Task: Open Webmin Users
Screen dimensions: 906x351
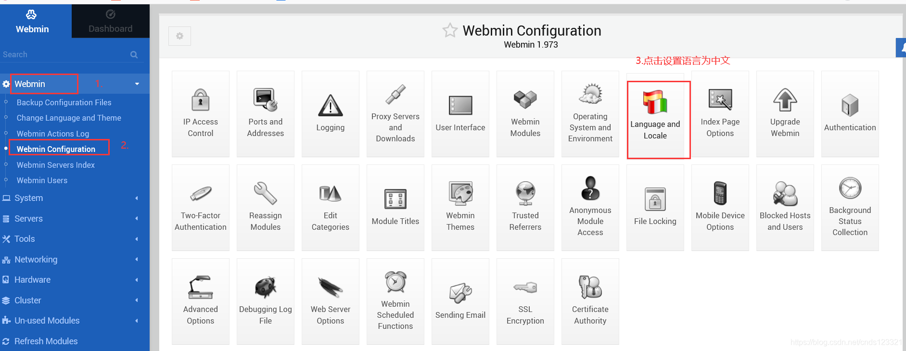Action: point(42,180)
